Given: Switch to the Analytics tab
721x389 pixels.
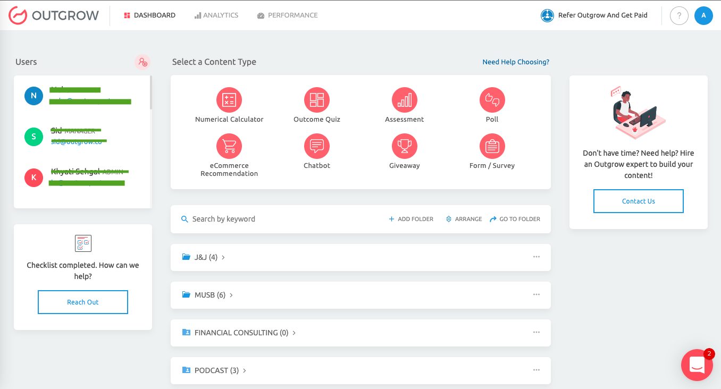Looking at the screenshot, I should [x=216, y=15].
